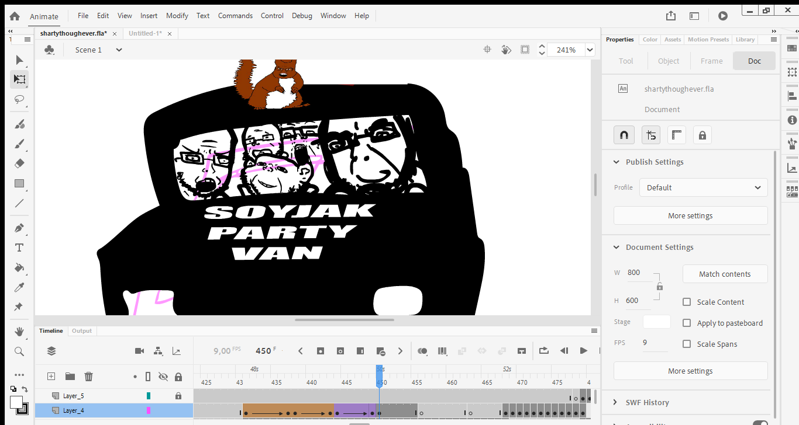799x425 pixels.
Task: Select the Text tool
Action: (x=19, y=248)
